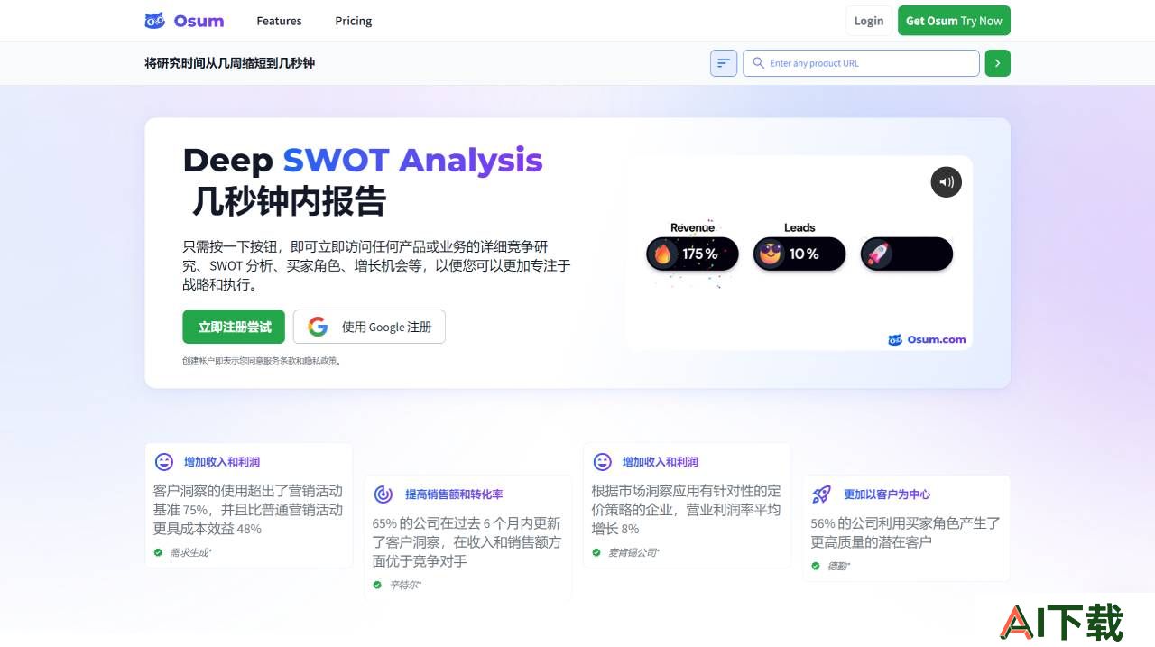Submit URL with green arrow button
Viewport: 1155px width, 647px height.
tap(997, 63)
